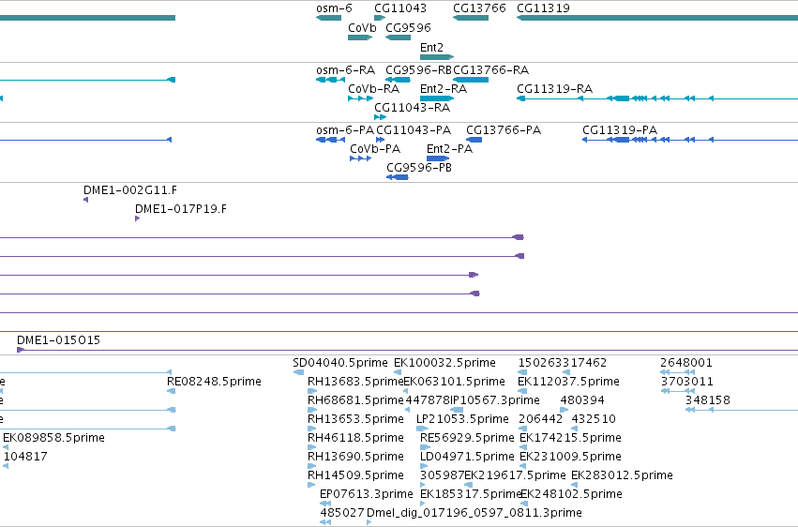Click the EK112037.5prime EST label

(568, 382)
